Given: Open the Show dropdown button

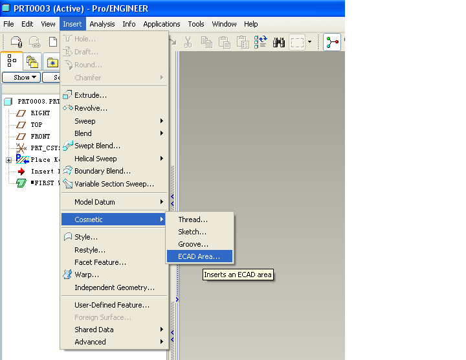Looking at the screenshot, I should pyautogui.click(x=21, y=77).
